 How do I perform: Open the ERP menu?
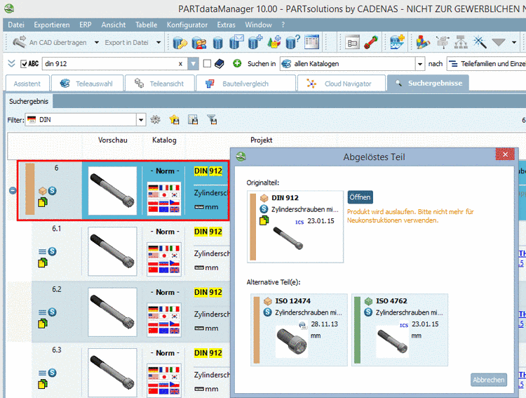(85, 25)
